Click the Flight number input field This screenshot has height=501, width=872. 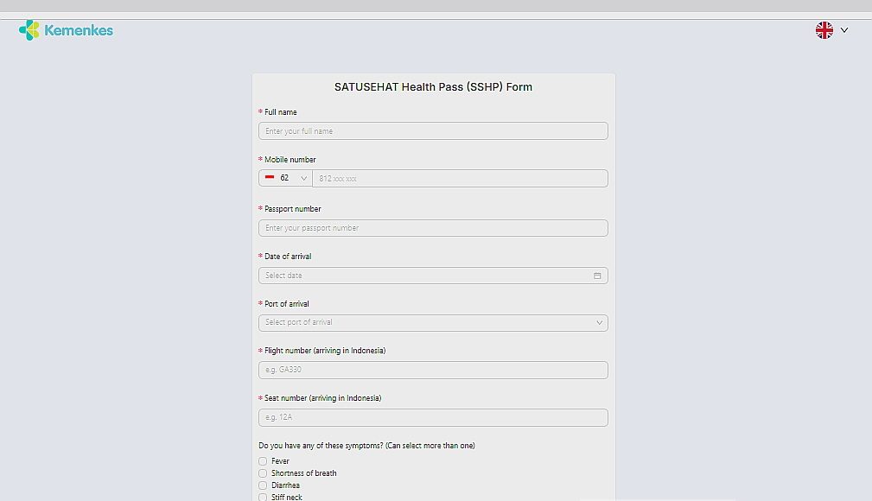point(432,370)
